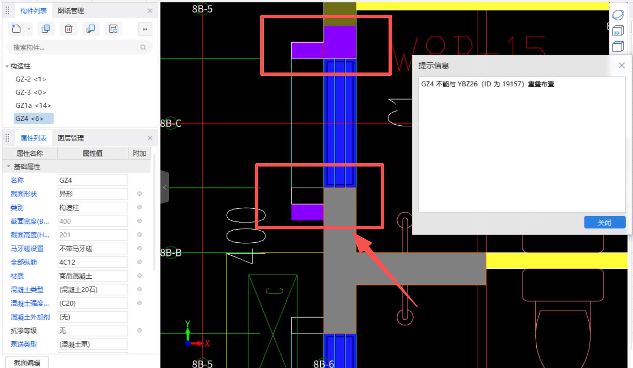Click the New component icon

click(x=16, y=29)
